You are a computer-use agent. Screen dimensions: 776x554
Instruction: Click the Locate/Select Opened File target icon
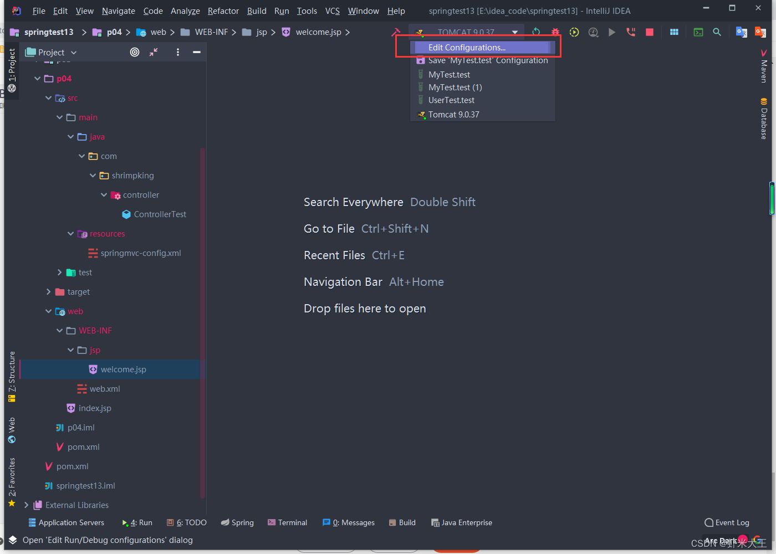tap(135, 52)
